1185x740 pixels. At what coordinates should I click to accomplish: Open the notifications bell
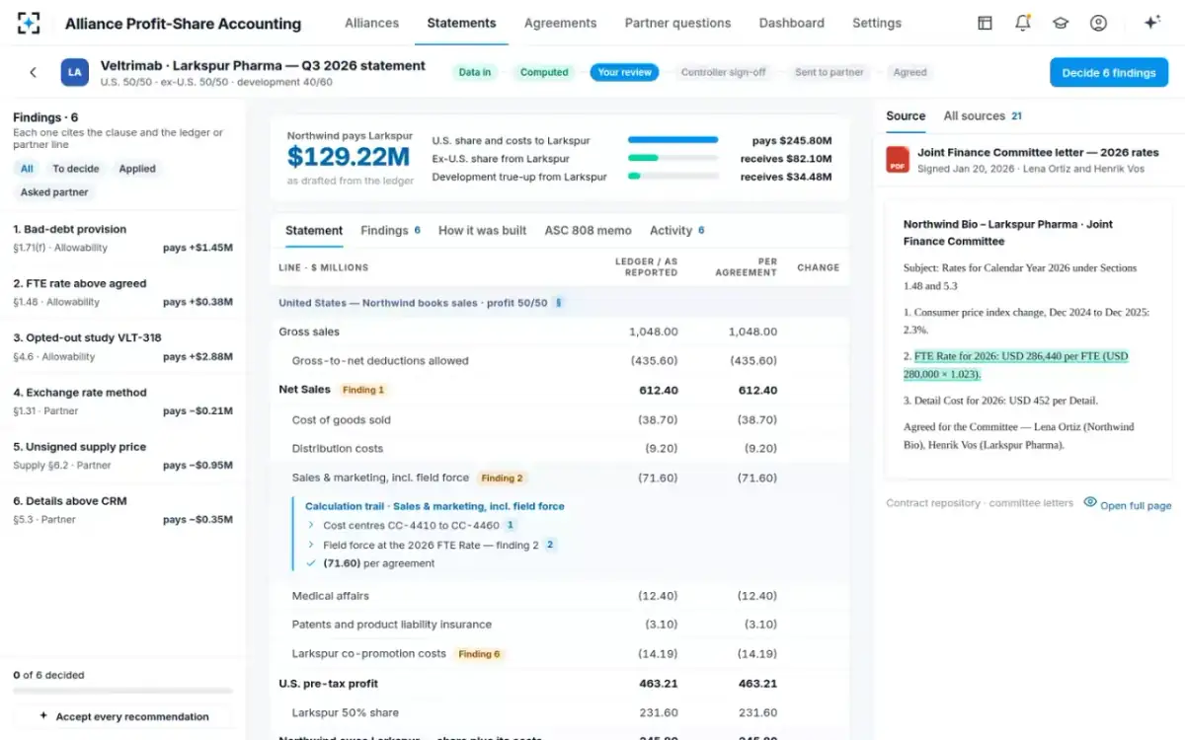point(1023,23)
